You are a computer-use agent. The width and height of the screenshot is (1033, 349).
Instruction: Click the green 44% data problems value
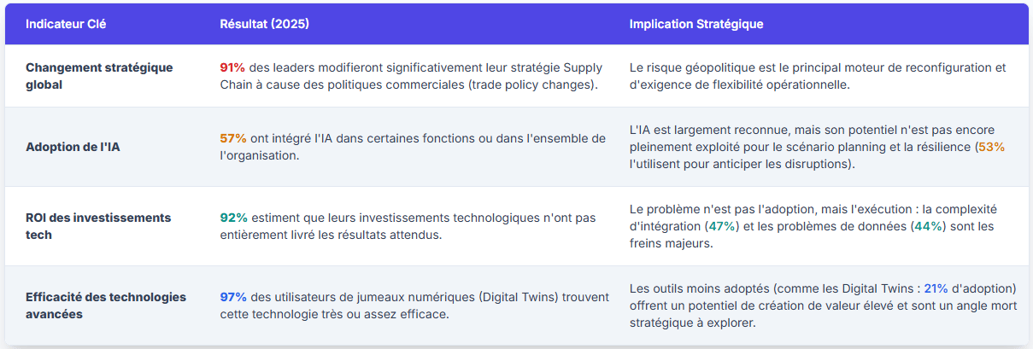[928, 226]
